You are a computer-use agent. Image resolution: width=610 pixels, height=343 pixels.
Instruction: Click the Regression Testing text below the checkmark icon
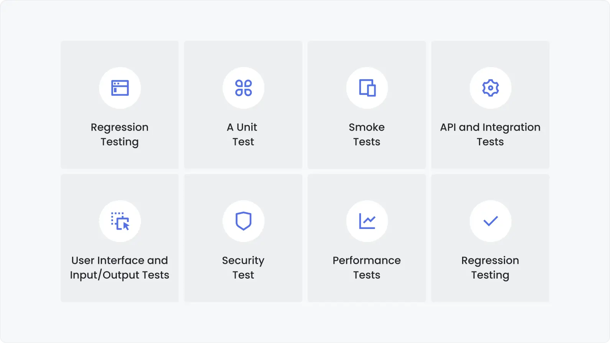tap(490, 268)
